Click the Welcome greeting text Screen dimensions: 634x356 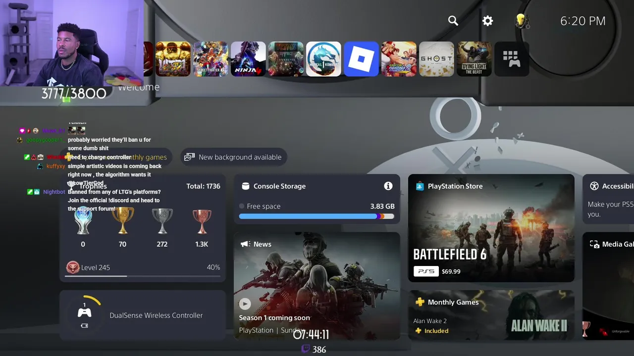coord(139,87)
